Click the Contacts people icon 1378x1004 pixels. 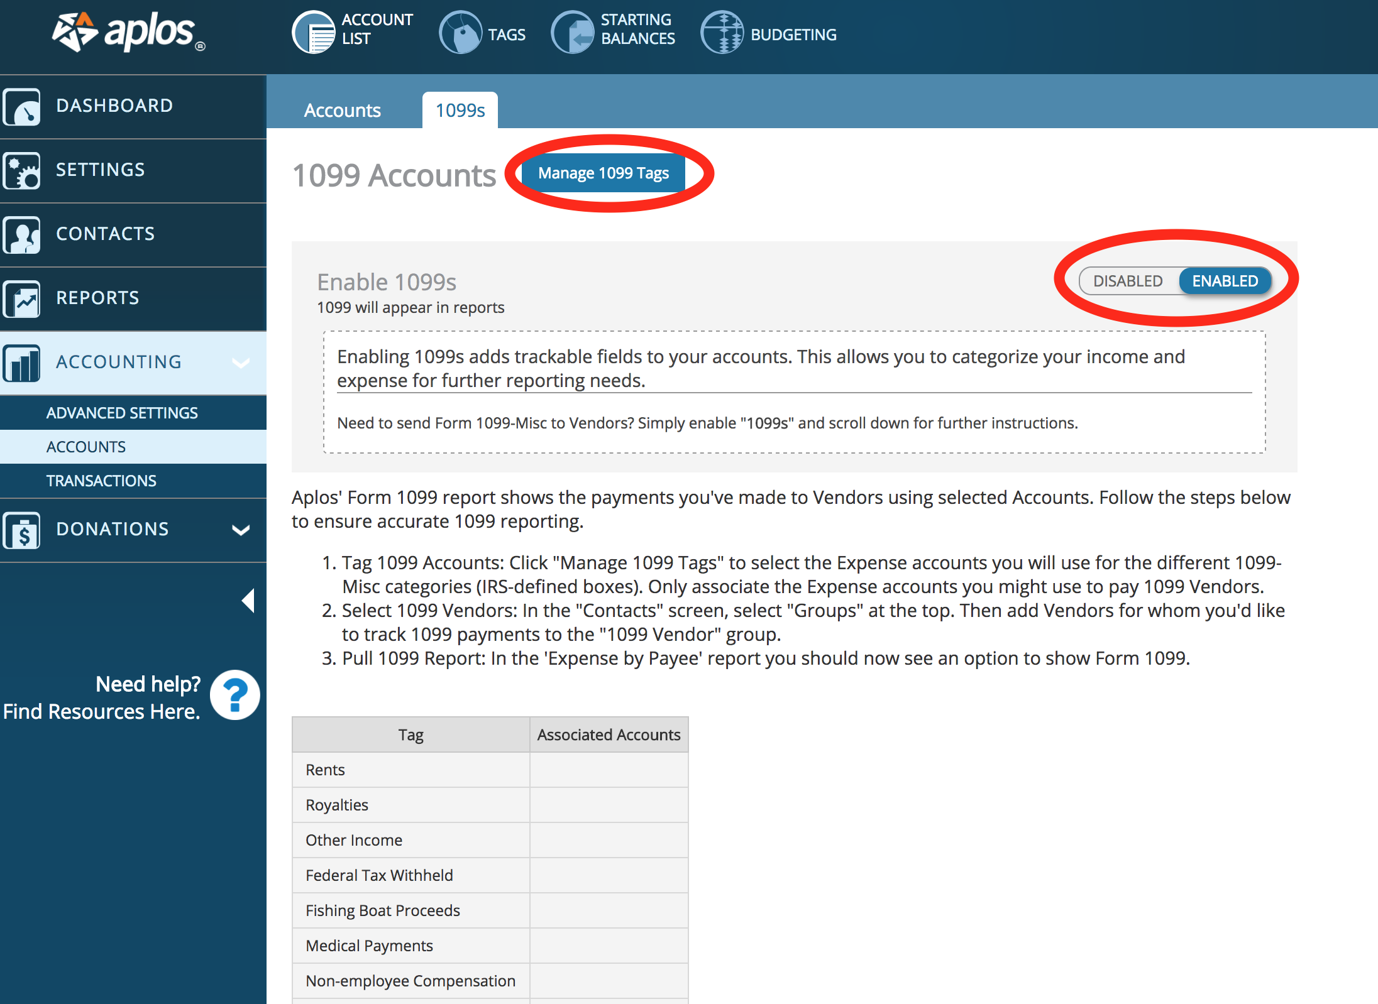click(x=21, y=235)
